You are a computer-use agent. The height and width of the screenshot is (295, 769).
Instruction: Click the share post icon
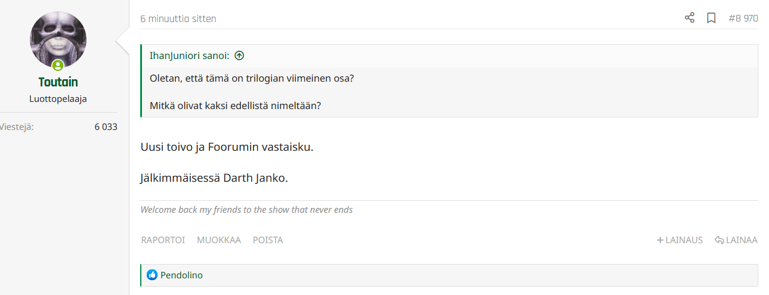tap(690, 18)
